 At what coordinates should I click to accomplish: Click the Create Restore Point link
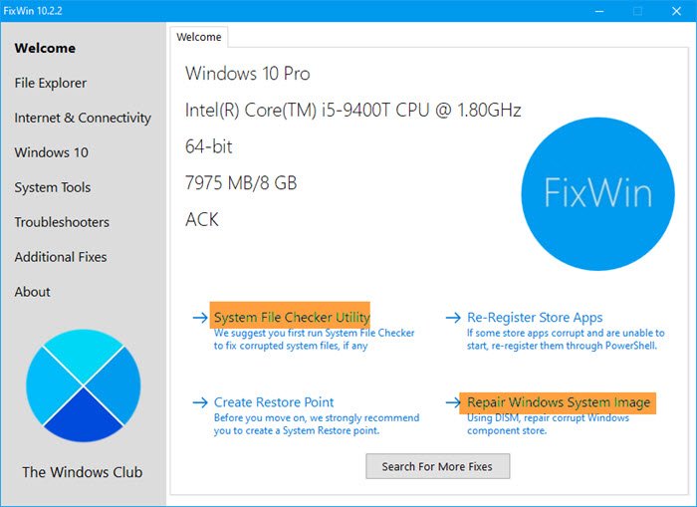point(274,402)
